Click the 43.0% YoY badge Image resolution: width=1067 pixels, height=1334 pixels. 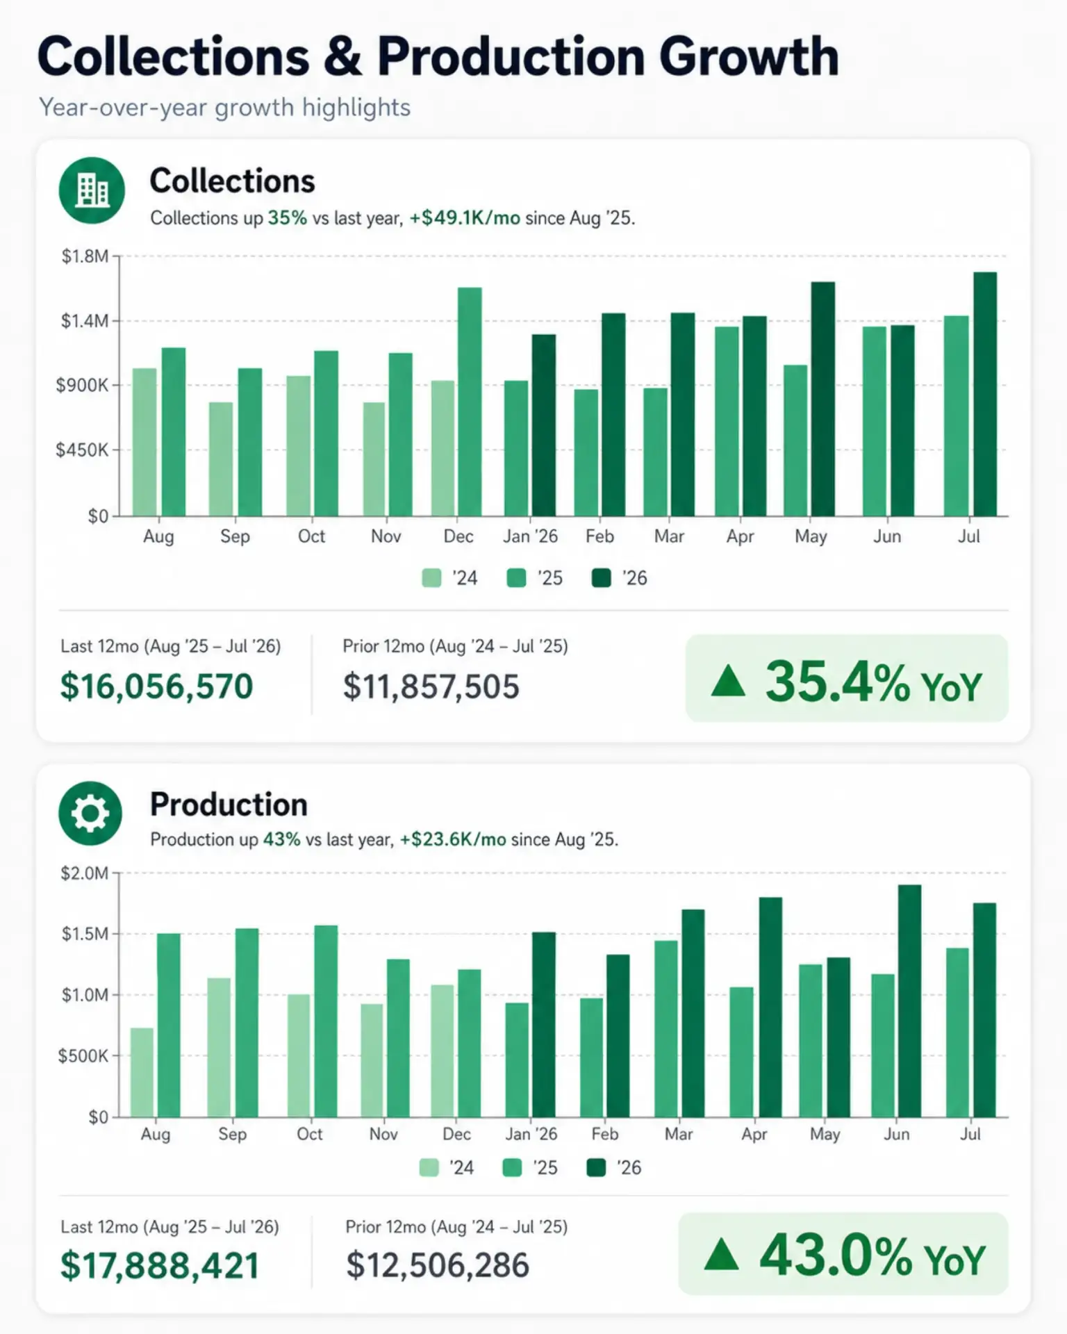(x=843, y=1253)
